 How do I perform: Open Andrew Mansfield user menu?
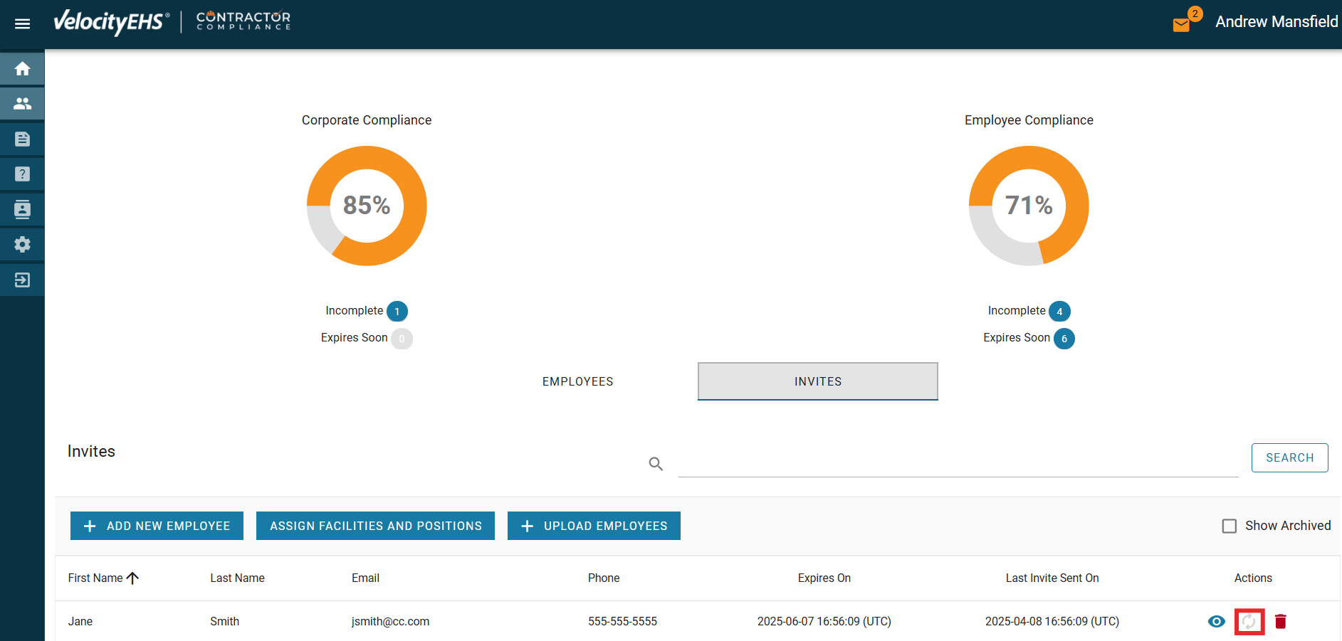[1276, 22]
